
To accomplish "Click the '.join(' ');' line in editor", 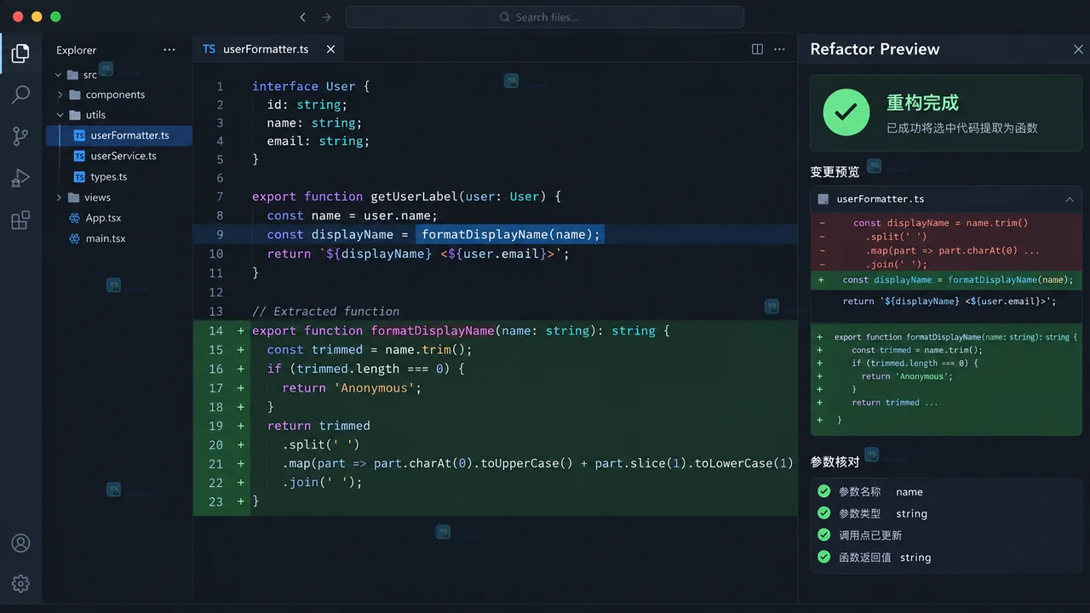I will 322,483.
